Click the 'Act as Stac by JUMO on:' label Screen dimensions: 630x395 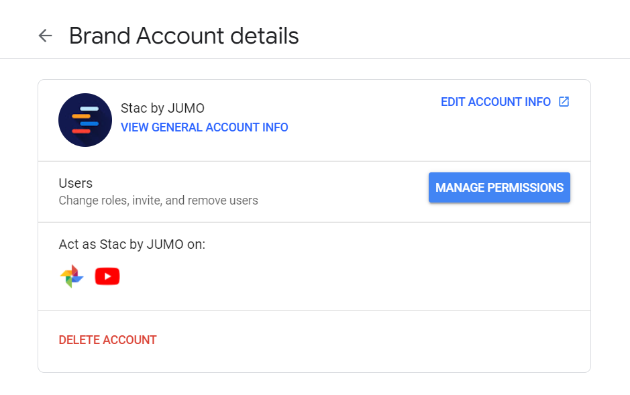132,245
